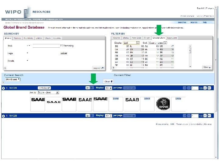Click the designation list scroll-down arrow
The image size is (219, 164).
tap(190, 67)
